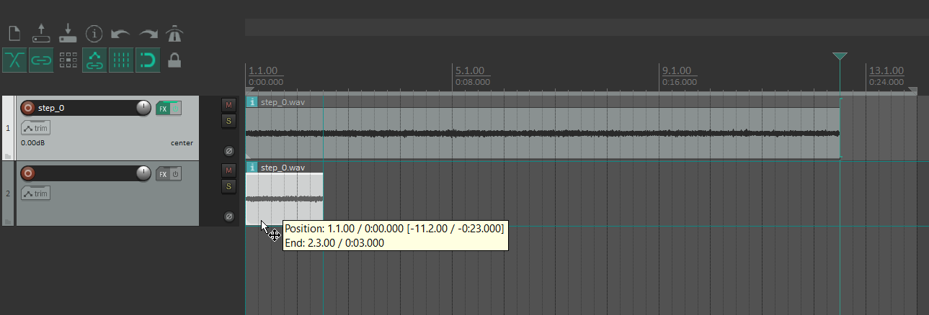Toggle item grouping link button
Image resolution: width=929 pixels, height=315 pixels.
(41, 60)
